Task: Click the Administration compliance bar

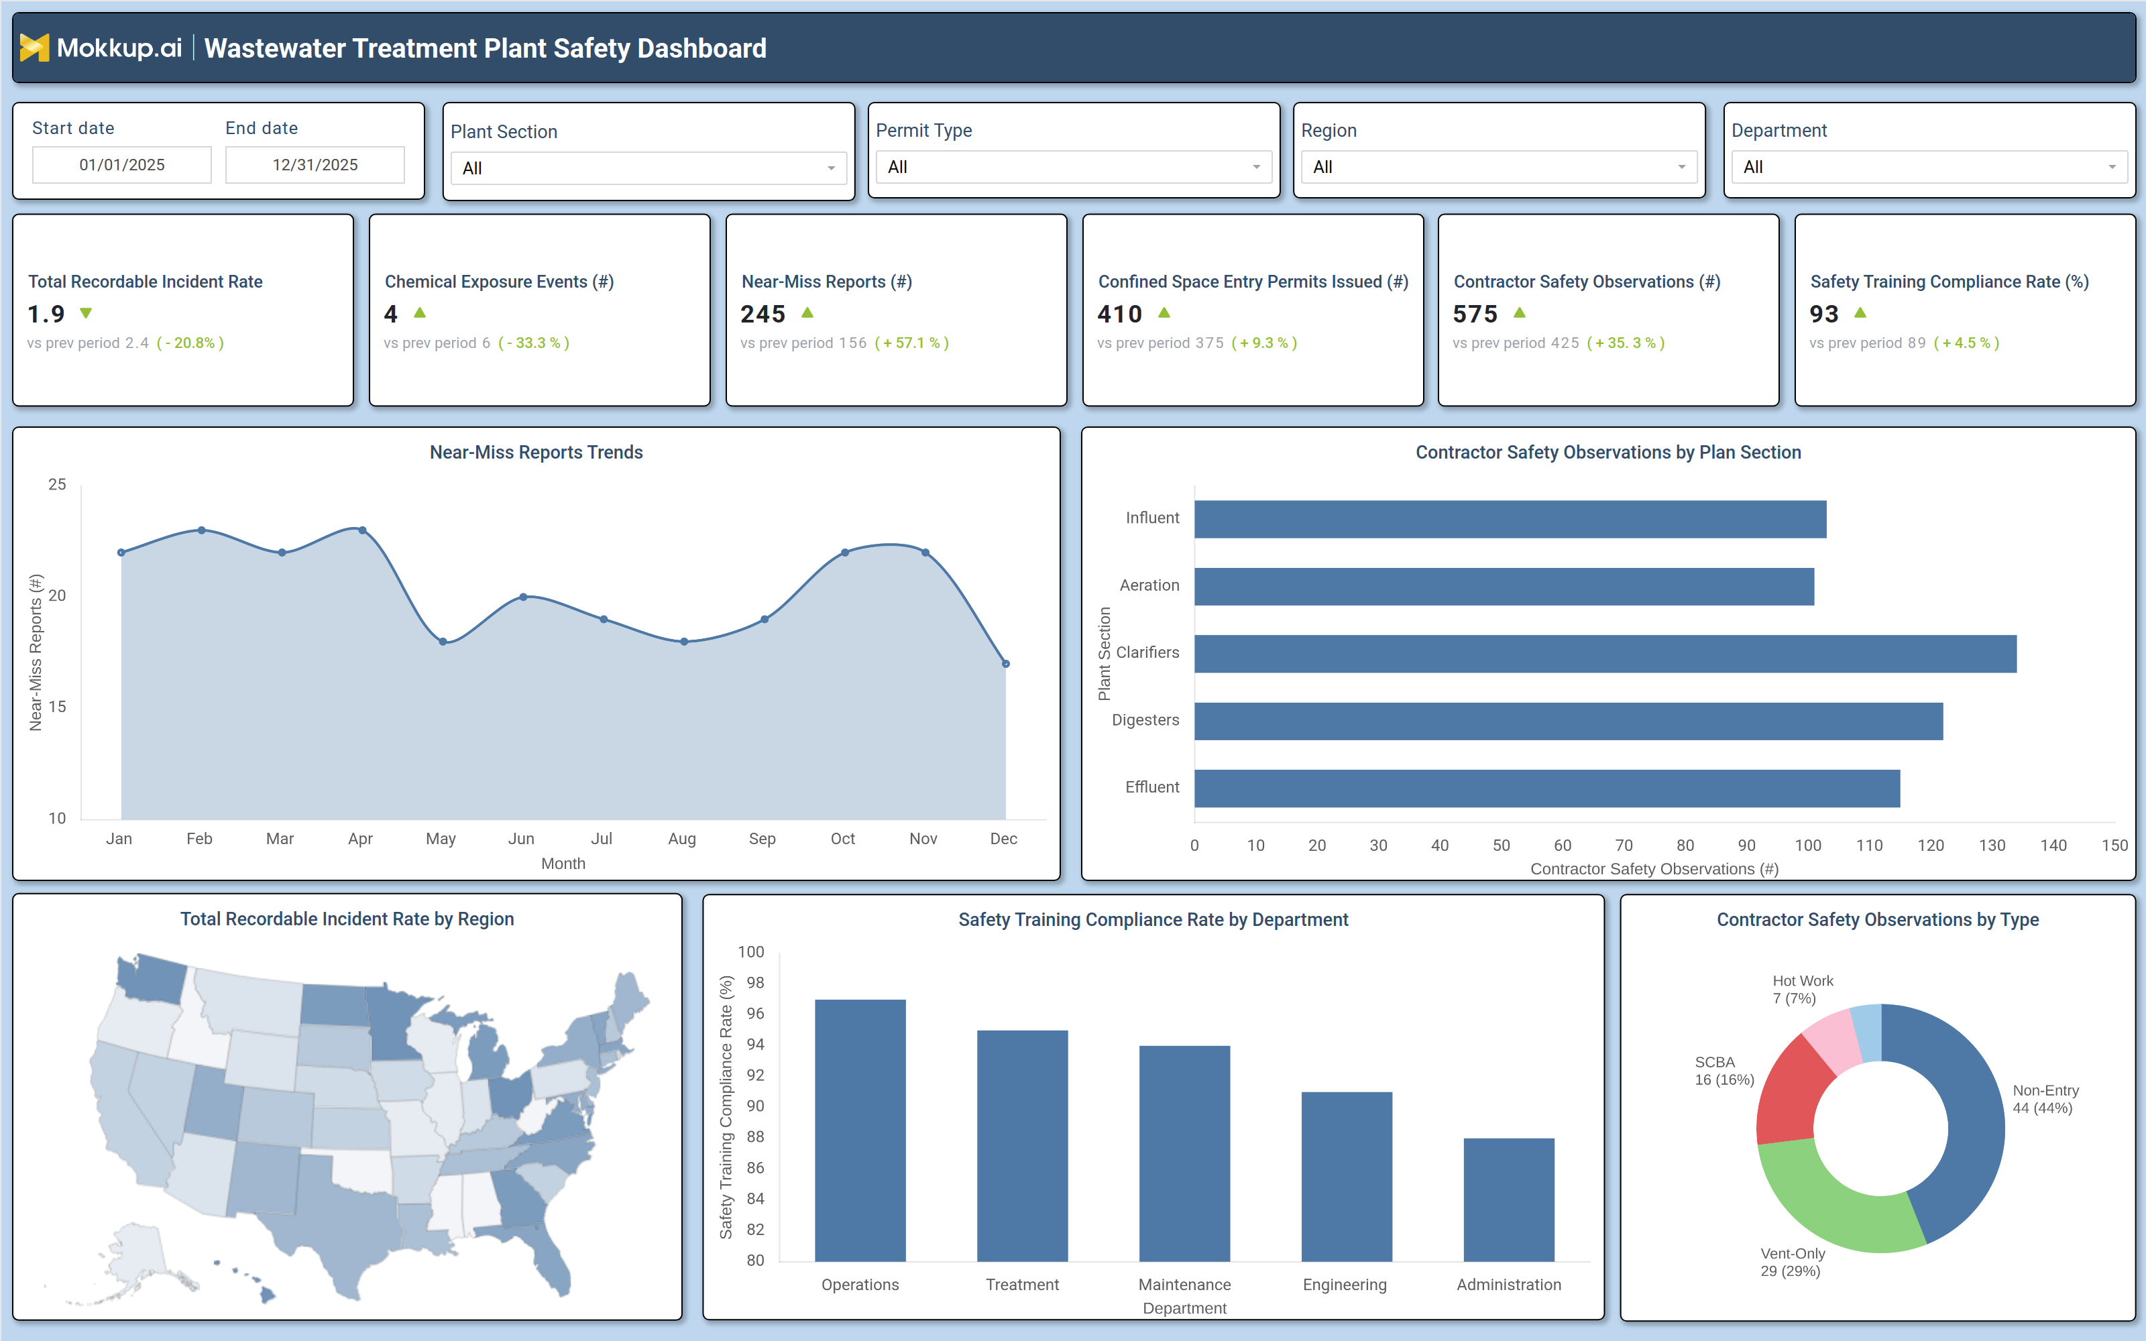Action: tap(1508, 1199)
